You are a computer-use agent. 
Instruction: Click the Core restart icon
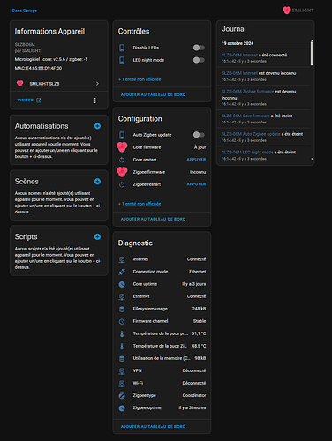(122, 160)
